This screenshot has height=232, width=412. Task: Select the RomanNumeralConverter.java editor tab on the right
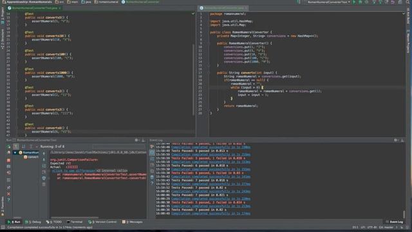(x=224, y=8)
